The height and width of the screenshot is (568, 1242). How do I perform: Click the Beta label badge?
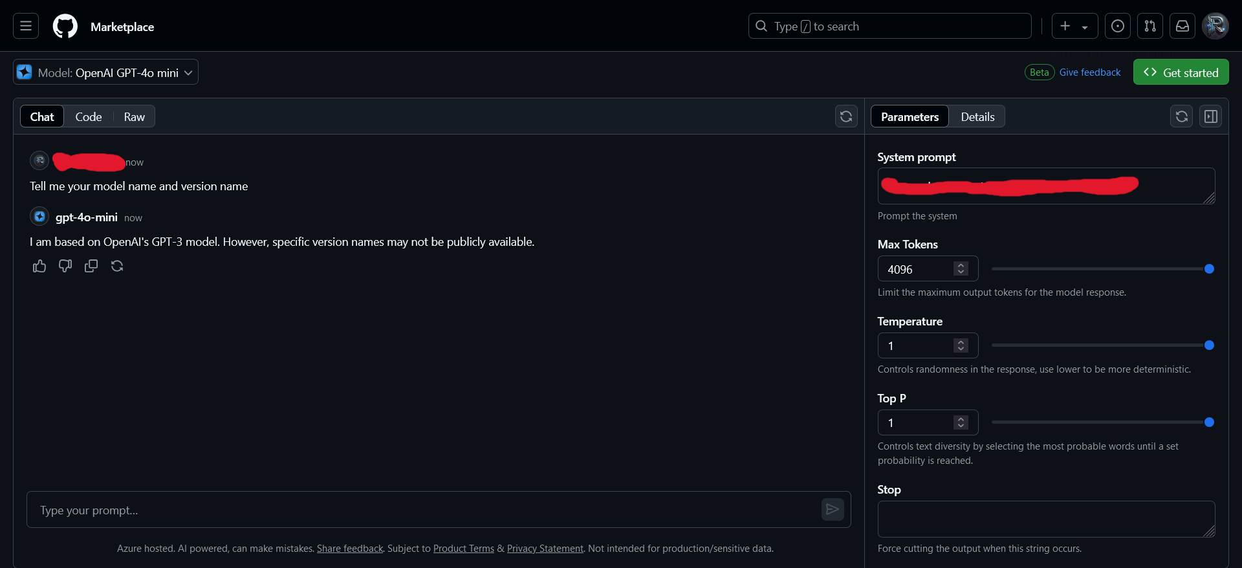click(1040, 72)
